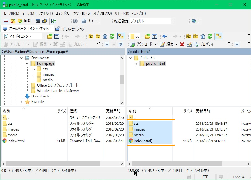Refresh the local panel with green arrows icon
The width and height of the screenshot is (251, 180).
coord(112,36)
